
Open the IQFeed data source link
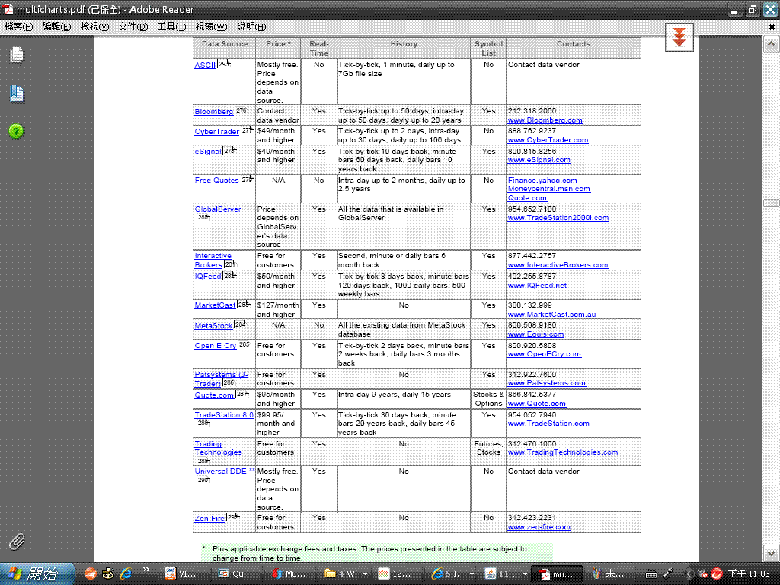pyautogui.click(x=208, y=277)
